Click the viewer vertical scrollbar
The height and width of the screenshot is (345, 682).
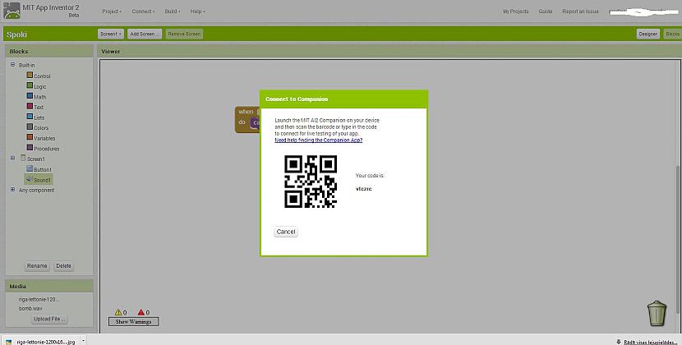pos(679,239)
